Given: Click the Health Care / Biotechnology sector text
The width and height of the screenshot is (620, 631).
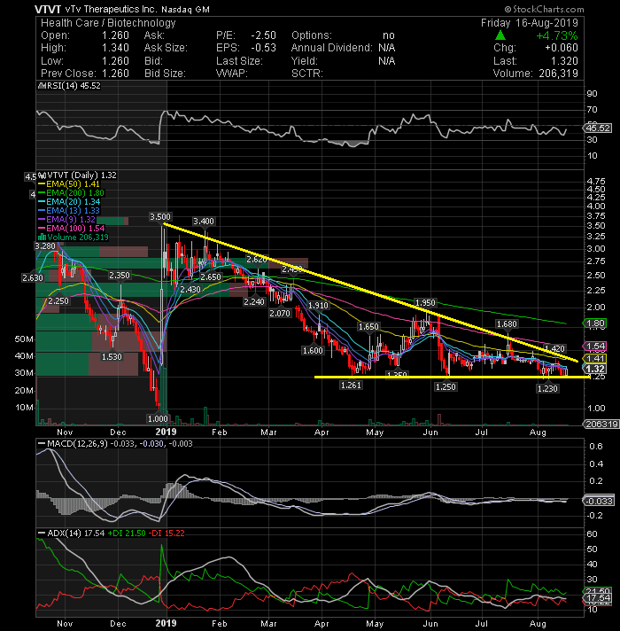Looking at the screenshot, I should (108, 23).
